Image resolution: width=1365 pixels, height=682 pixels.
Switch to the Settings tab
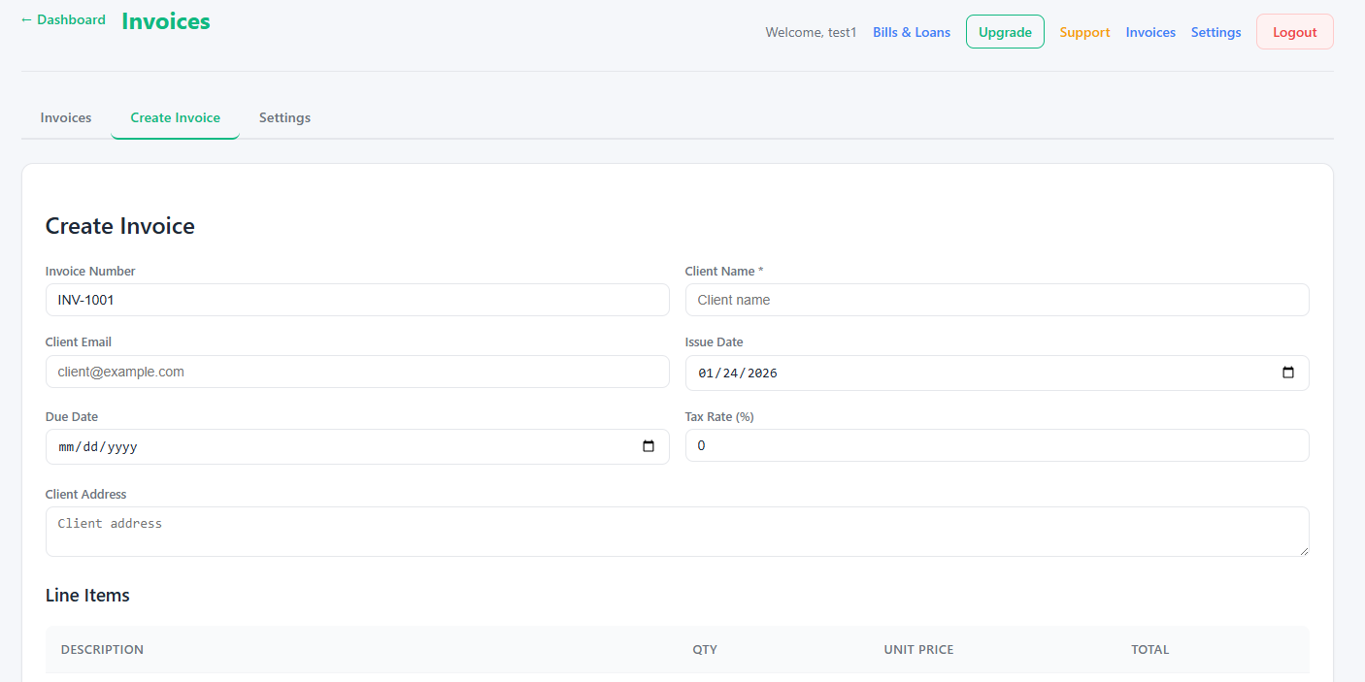284,117
